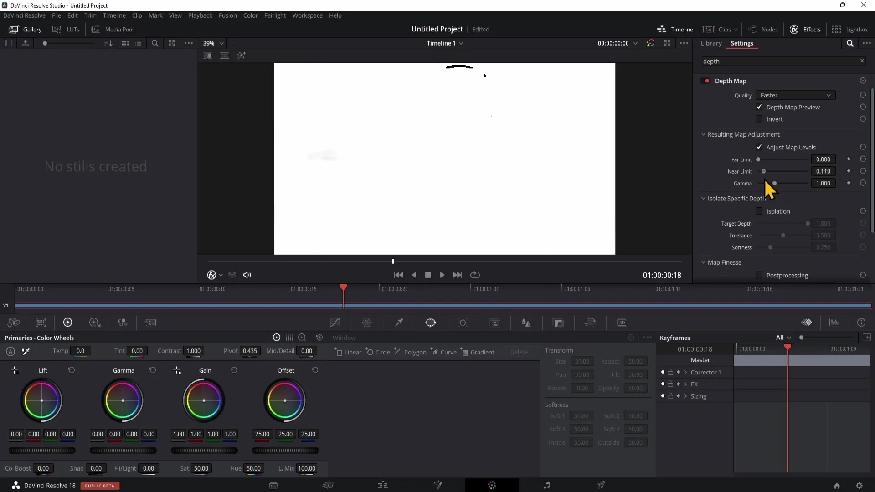The image size is (875, 492).
Task: Open the Color menu in menu bar
Action: tap(251, 15)
